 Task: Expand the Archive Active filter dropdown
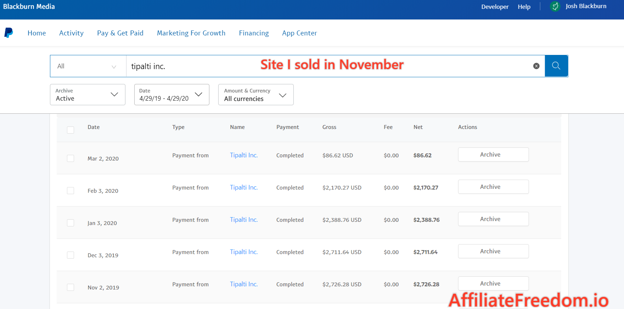coord(88,95)
